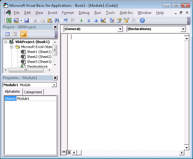Click the Copy toolbar icon
This screenshot has width=193, height=159.
[43, 20]
